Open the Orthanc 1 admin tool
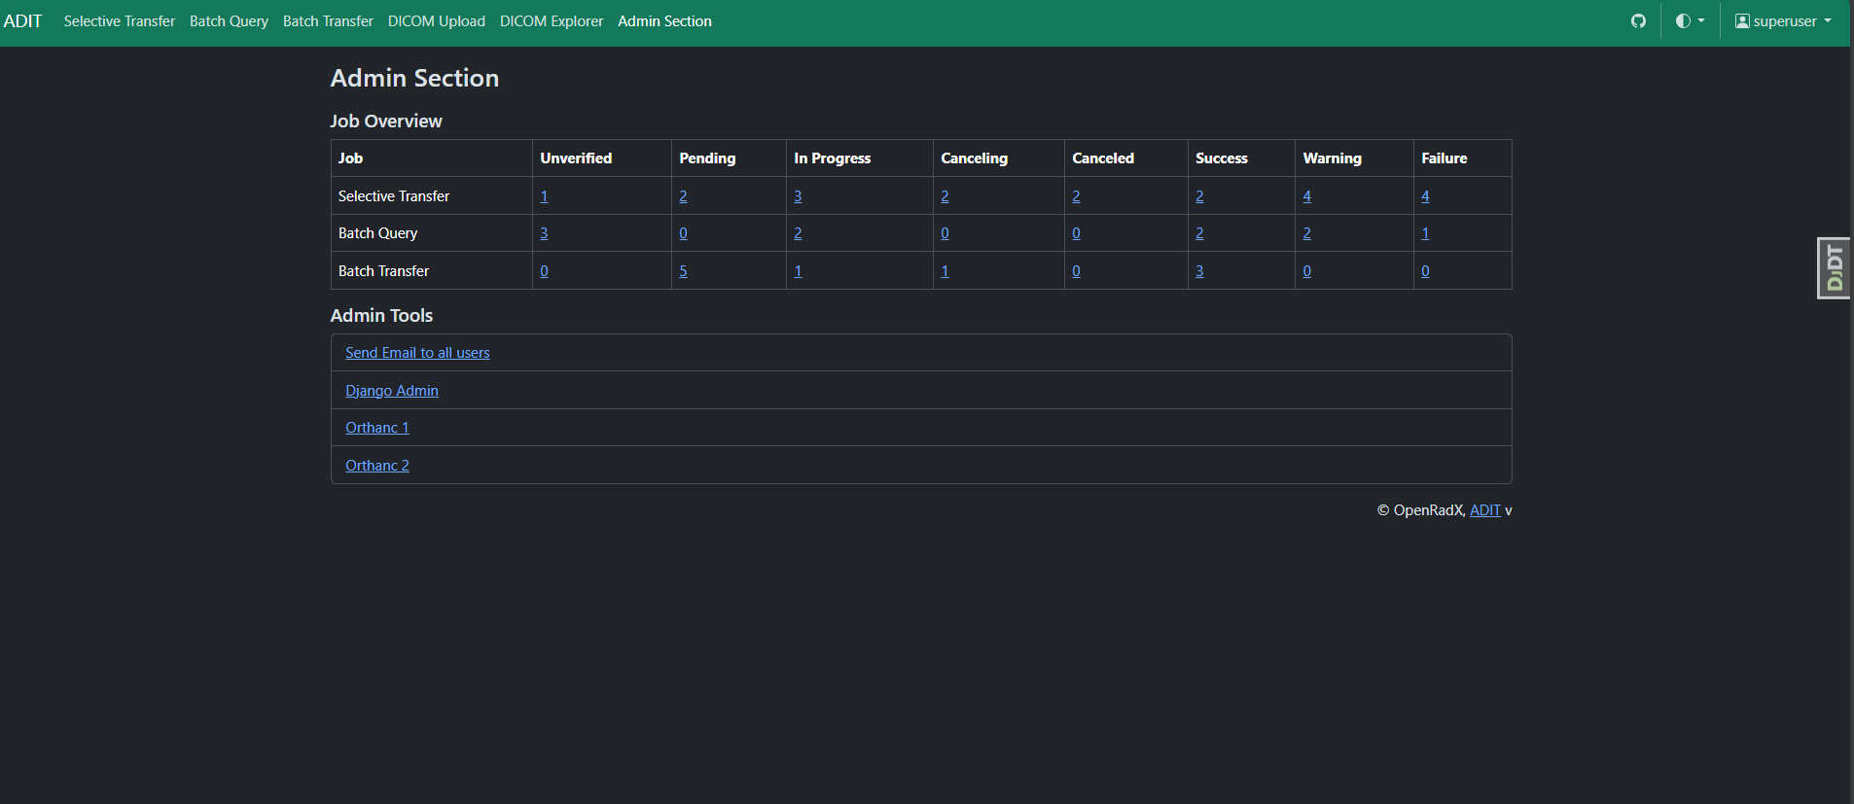1854x804 pixels. pos(376,427)
